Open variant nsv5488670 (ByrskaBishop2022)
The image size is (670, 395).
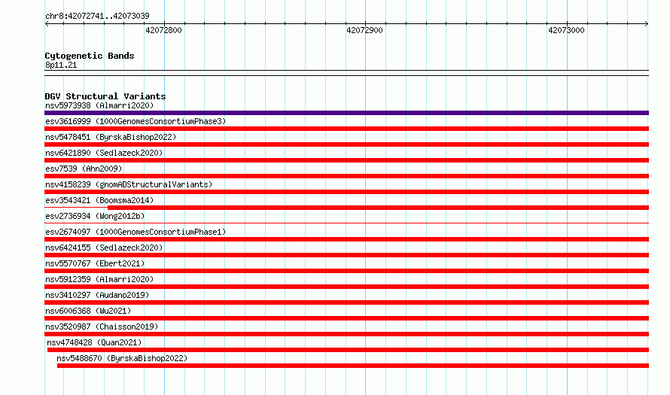coord(122,358)
